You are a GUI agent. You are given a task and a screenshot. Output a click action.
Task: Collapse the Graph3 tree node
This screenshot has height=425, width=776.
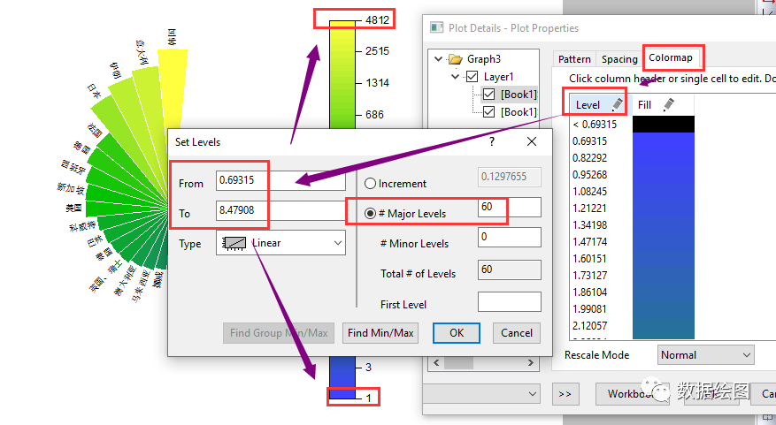tap(439, 59)
